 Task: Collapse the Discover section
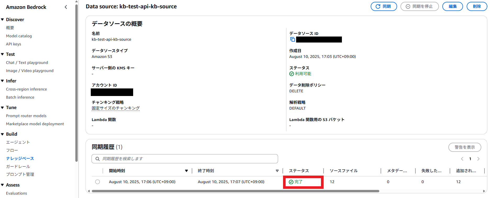coord(2,20)
